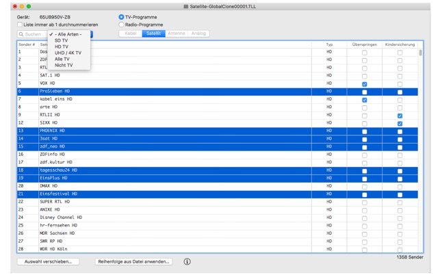
Task: Click the info icon next to Reihenfolge button
Action: [187, 261]
